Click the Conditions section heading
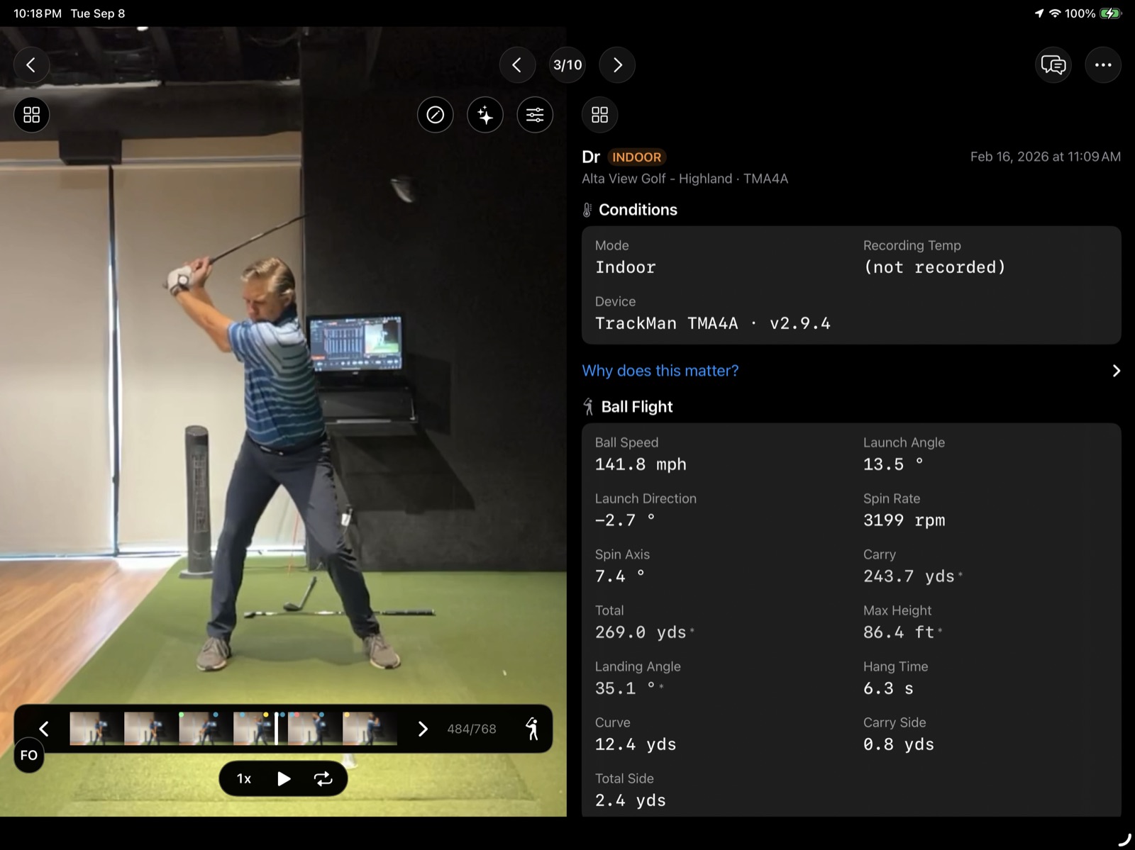The height and width of the screenshot is (850, 1135). click(x=638, y=210)
